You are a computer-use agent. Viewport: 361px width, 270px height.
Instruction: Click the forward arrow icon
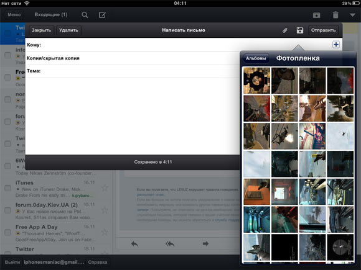point(205,243)
